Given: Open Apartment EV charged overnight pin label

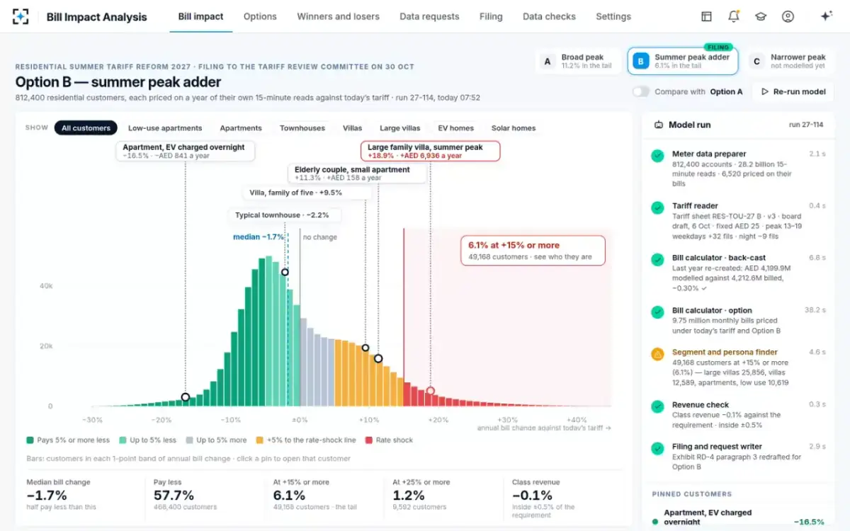Looking at the screenshot, I should point(186,152).
